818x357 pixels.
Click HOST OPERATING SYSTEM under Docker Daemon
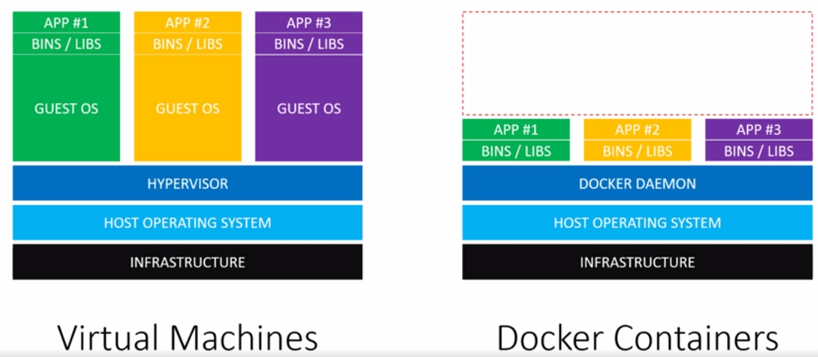pos(638,223)
